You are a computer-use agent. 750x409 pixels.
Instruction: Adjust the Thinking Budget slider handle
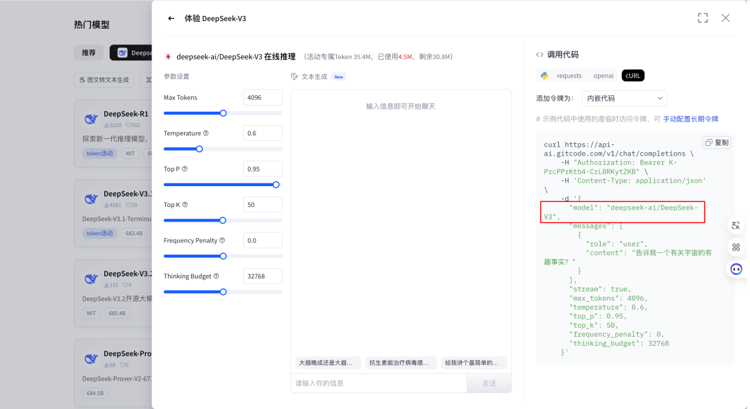(223, 292)
